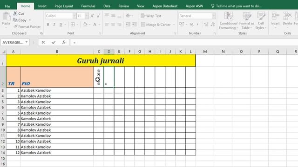
Task: Switch to the Insert tab
Action: pos(42,6)
